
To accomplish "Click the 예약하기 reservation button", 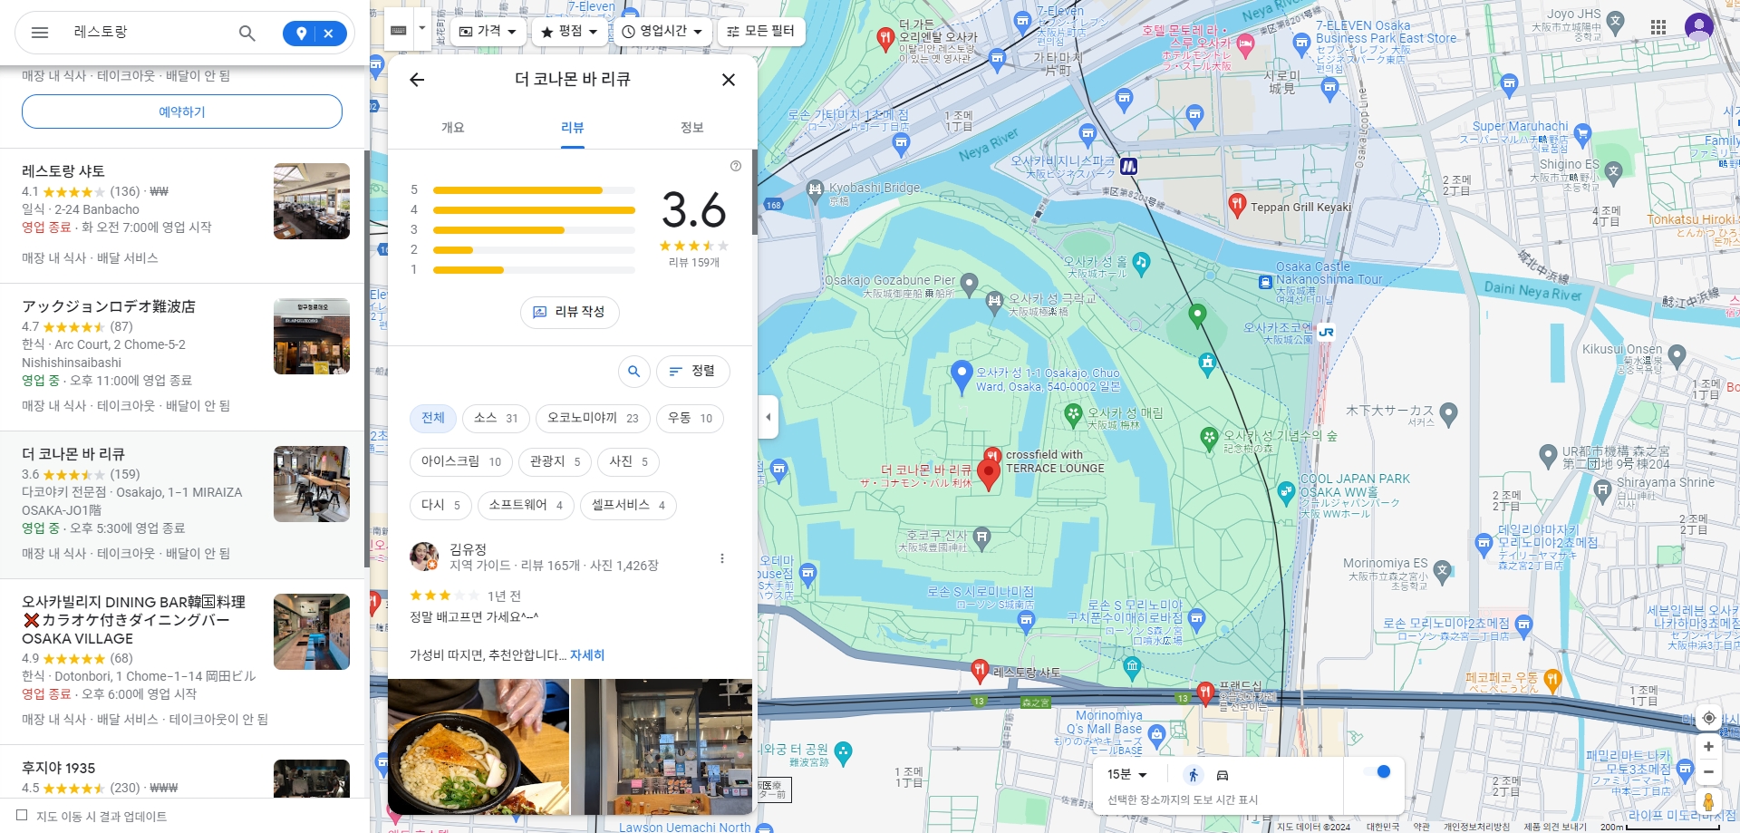I will click(x=182, y=111).
